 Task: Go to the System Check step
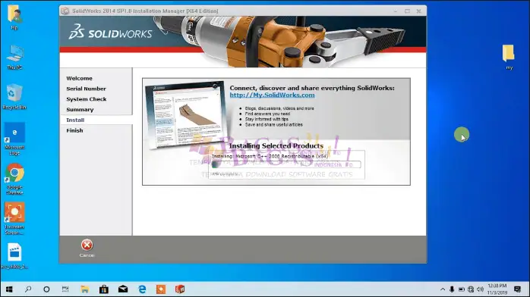click(87, 99)
